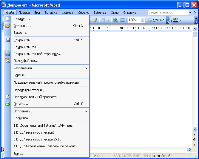Click the Undo arrow icon

point(104,20)
